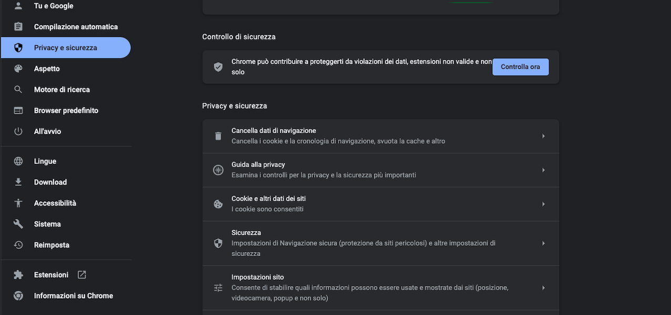Open Cancella dati di navigazione row
The width and height of the screenshot is (671, 315).
click(x=380, y=136)
